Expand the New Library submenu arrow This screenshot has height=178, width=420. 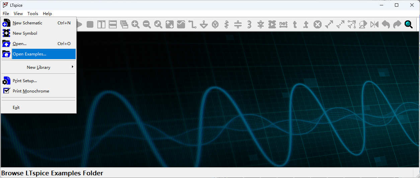tap(73, 67)
